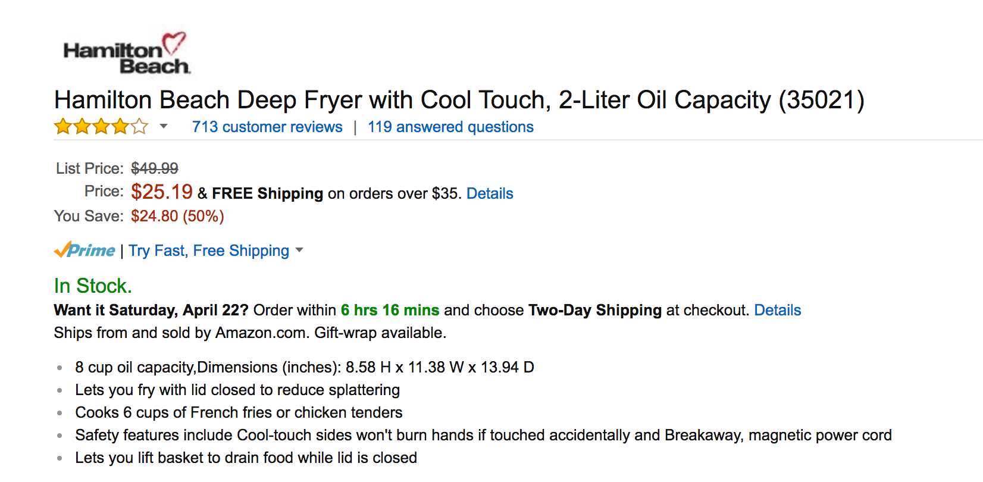This screenshot has height=482, width=983.
Task: Click the $24.80 (50%) savings amount
Action: coord(177,216)
